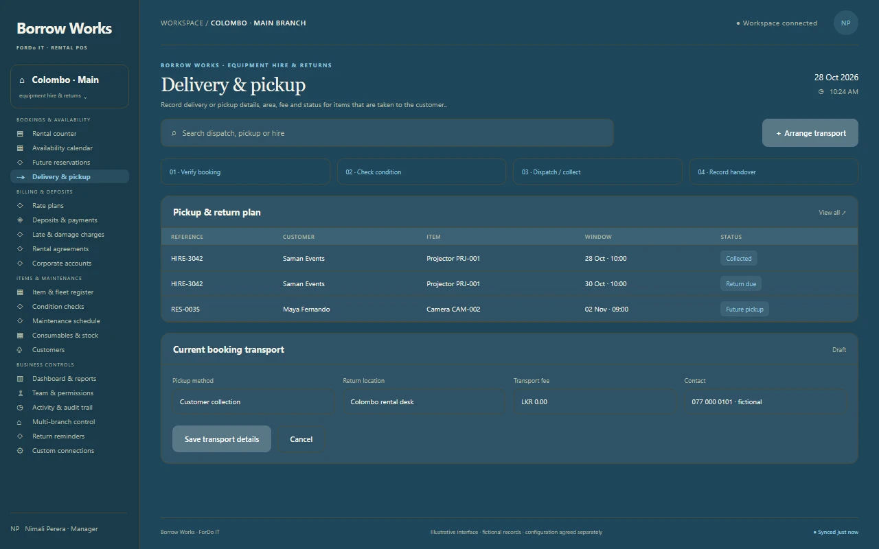Click the NP user avatar in header
Viewport: 879px width, 549px height.
pos(846,23)
